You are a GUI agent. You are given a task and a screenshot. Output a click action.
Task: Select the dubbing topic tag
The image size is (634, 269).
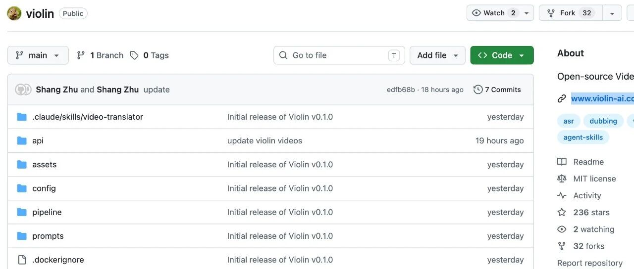pyautogui.click(x=603, y=121)
